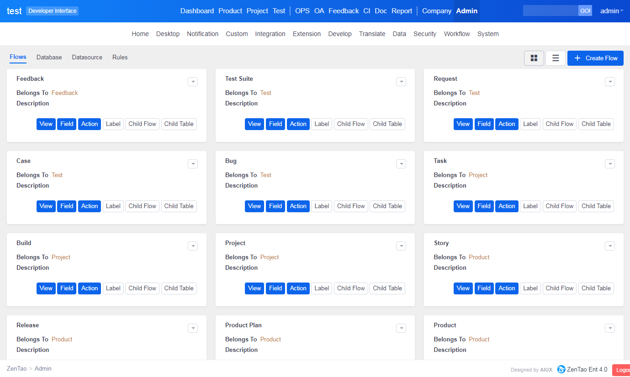The width and height of the screenshot is (630, 377).
Task: Open Label for the Project flow
Action: (x=322, y=288)
